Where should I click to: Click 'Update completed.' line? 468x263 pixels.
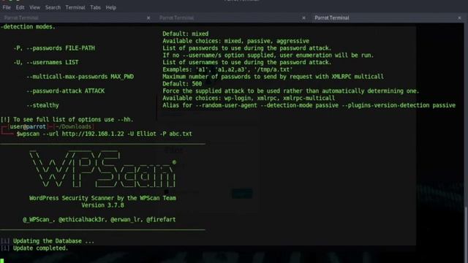(34, 248)
